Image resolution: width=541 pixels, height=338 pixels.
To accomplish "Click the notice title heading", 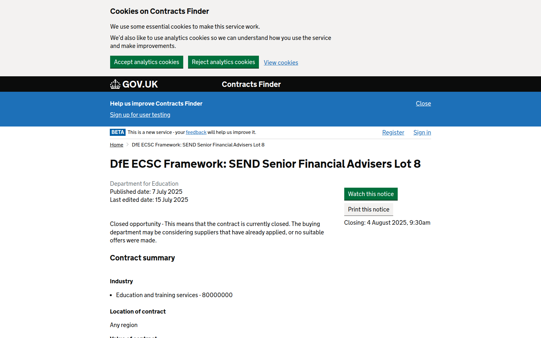I will (x=265, y=164).
